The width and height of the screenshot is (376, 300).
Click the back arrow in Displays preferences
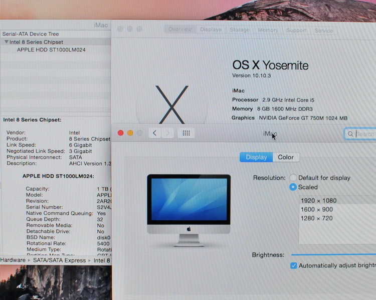click(x=155, y=133)
